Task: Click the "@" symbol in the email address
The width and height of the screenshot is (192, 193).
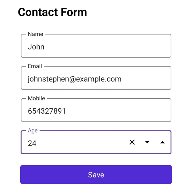Action: [72, 79]
